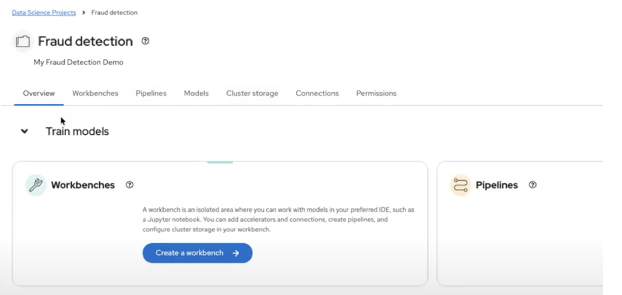Collapse the Train models section chevron
The height and width of the screenshot is (295, 622).
[25, 131]
